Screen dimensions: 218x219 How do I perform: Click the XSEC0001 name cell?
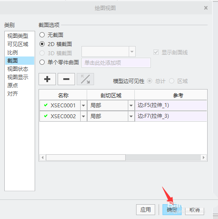pyautogui.click(x=60, y=106)
